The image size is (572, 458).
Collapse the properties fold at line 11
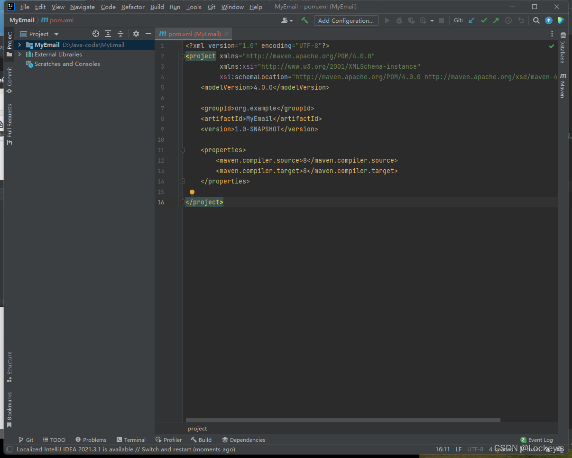click(x=183, y=150)
